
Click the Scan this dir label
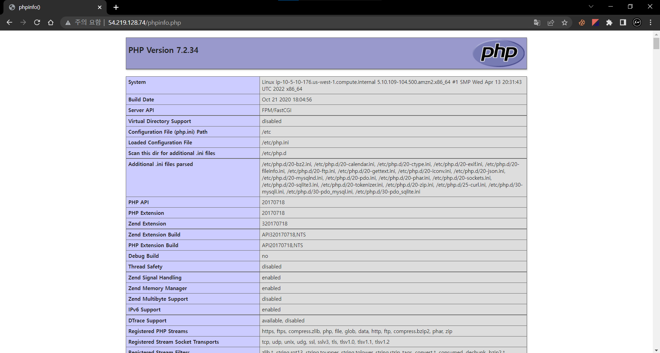172,153
